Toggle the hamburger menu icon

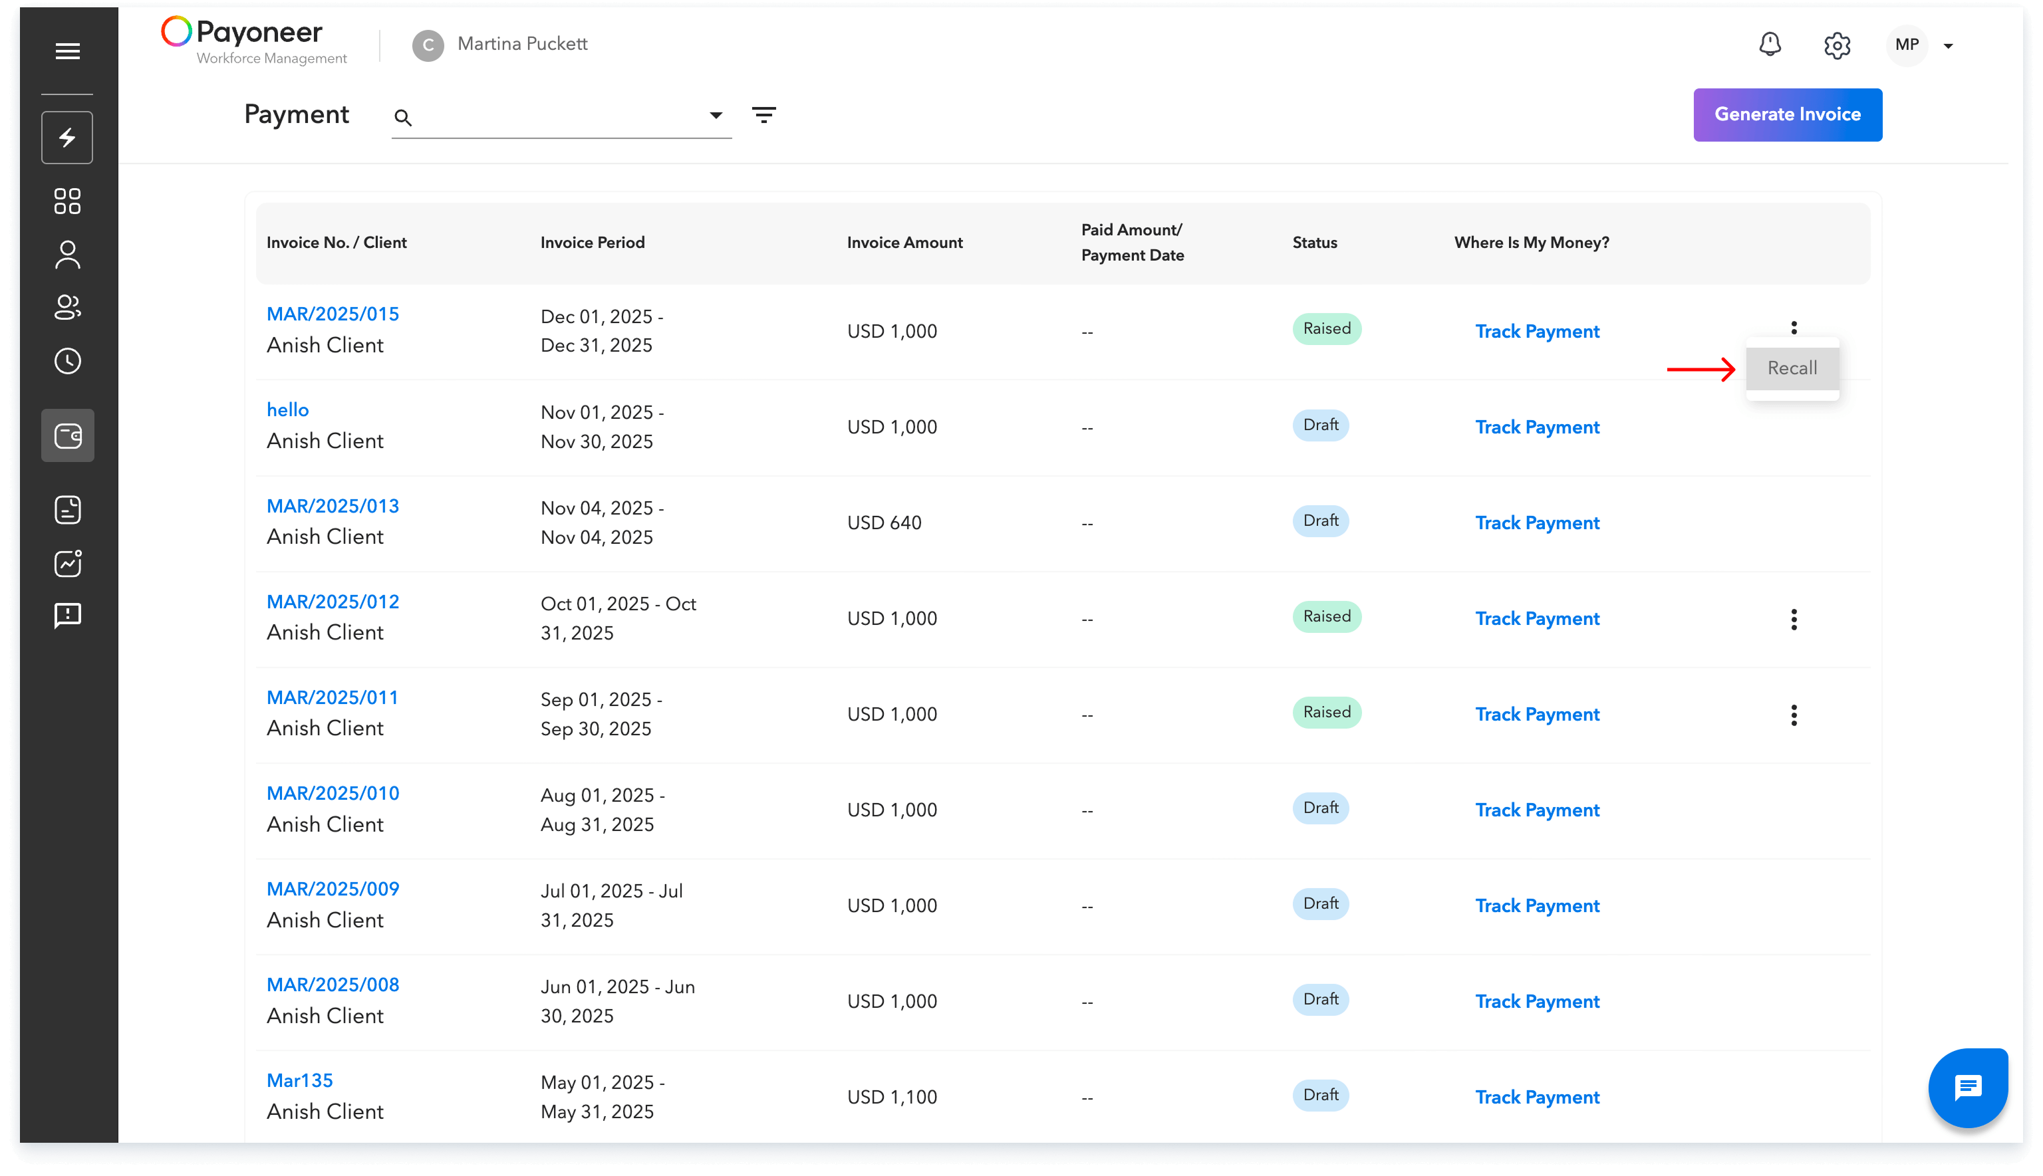[x=67, y=50]
